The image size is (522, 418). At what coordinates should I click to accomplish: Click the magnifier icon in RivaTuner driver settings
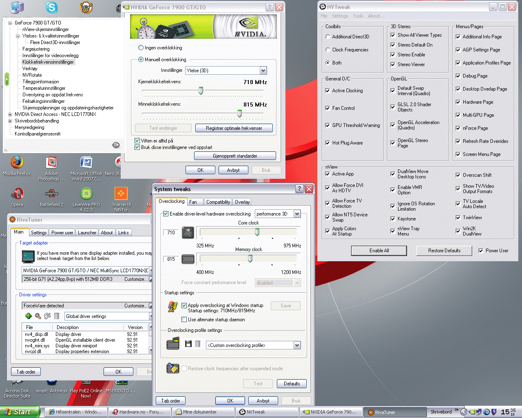point(38,316)
